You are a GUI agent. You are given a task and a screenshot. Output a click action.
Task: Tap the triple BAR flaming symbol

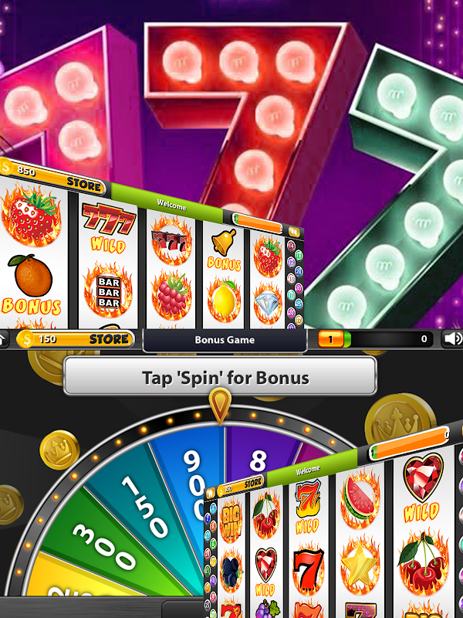coord(108,291)
